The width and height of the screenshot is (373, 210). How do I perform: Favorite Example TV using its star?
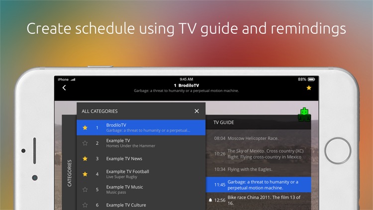pyautogui.click(x=85, y=143)
